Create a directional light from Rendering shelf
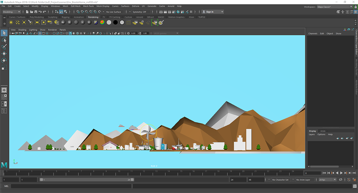This screenshot has width=358, height=193. (17, 23)
